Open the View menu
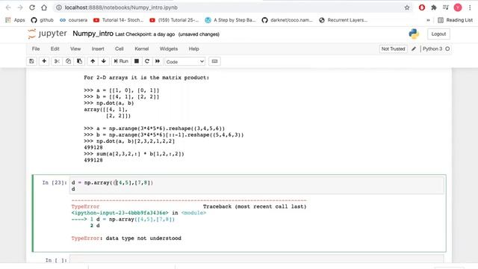This screenshot has width=478, height=269. point(75,49)
